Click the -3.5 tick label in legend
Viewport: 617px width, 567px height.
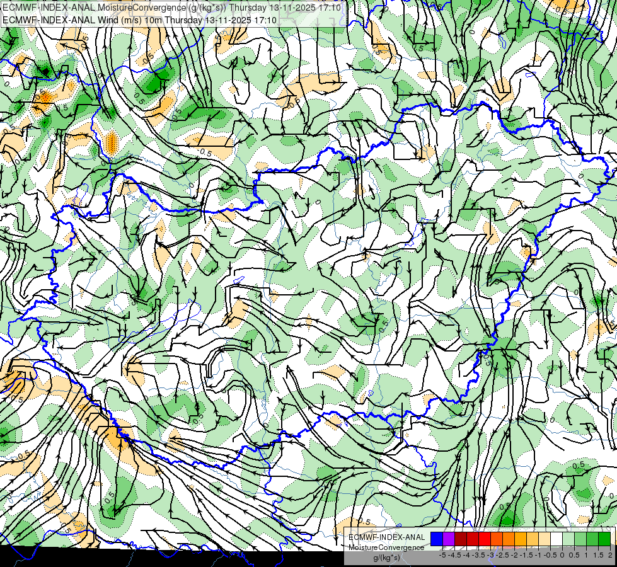(478, 555)
